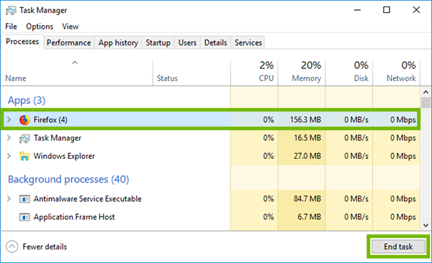Screen dimensions: 432x263
Task: Click Antimalware memory value 84.7 MB
Action: [307, 198]
